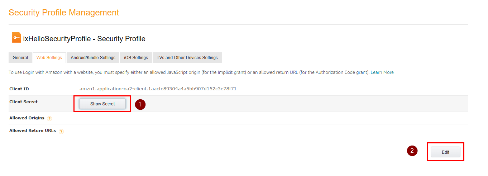Click the Show Secret button

(102, 104)
